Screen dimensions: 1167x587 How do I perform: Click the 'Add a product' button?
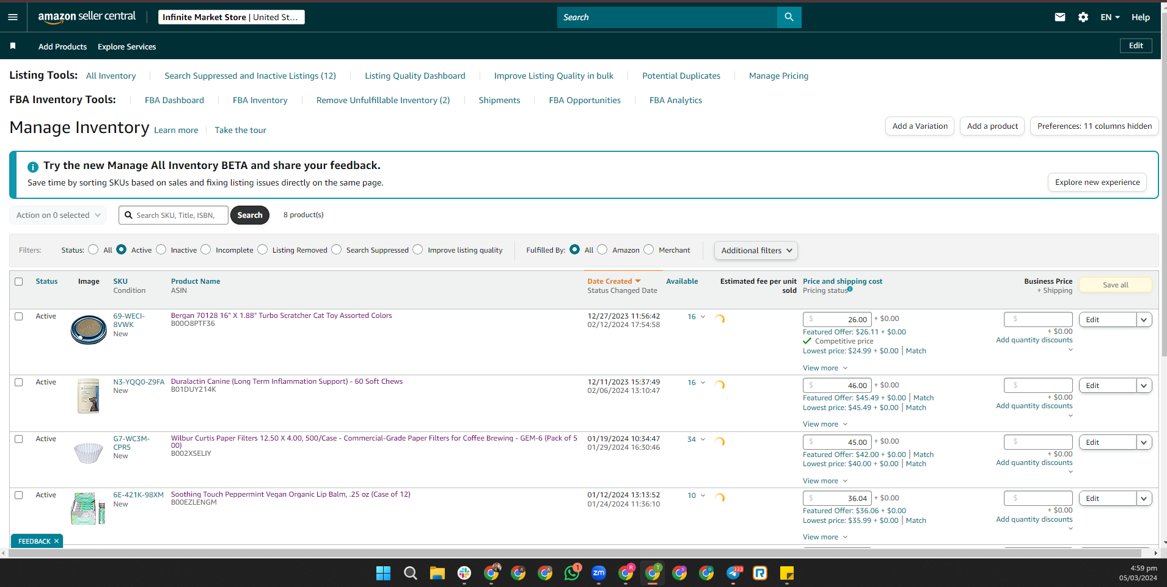tap(992, 126)
